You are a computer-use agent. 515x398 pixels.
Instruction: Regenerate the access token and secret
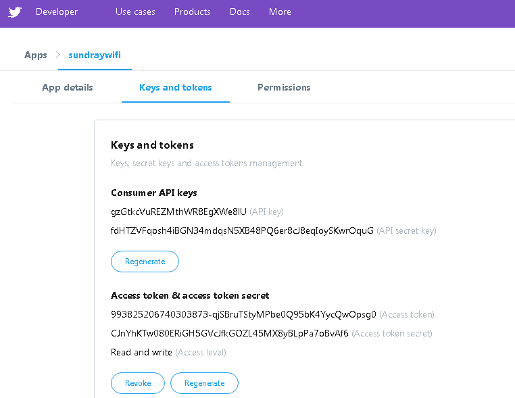click(204, 383)
